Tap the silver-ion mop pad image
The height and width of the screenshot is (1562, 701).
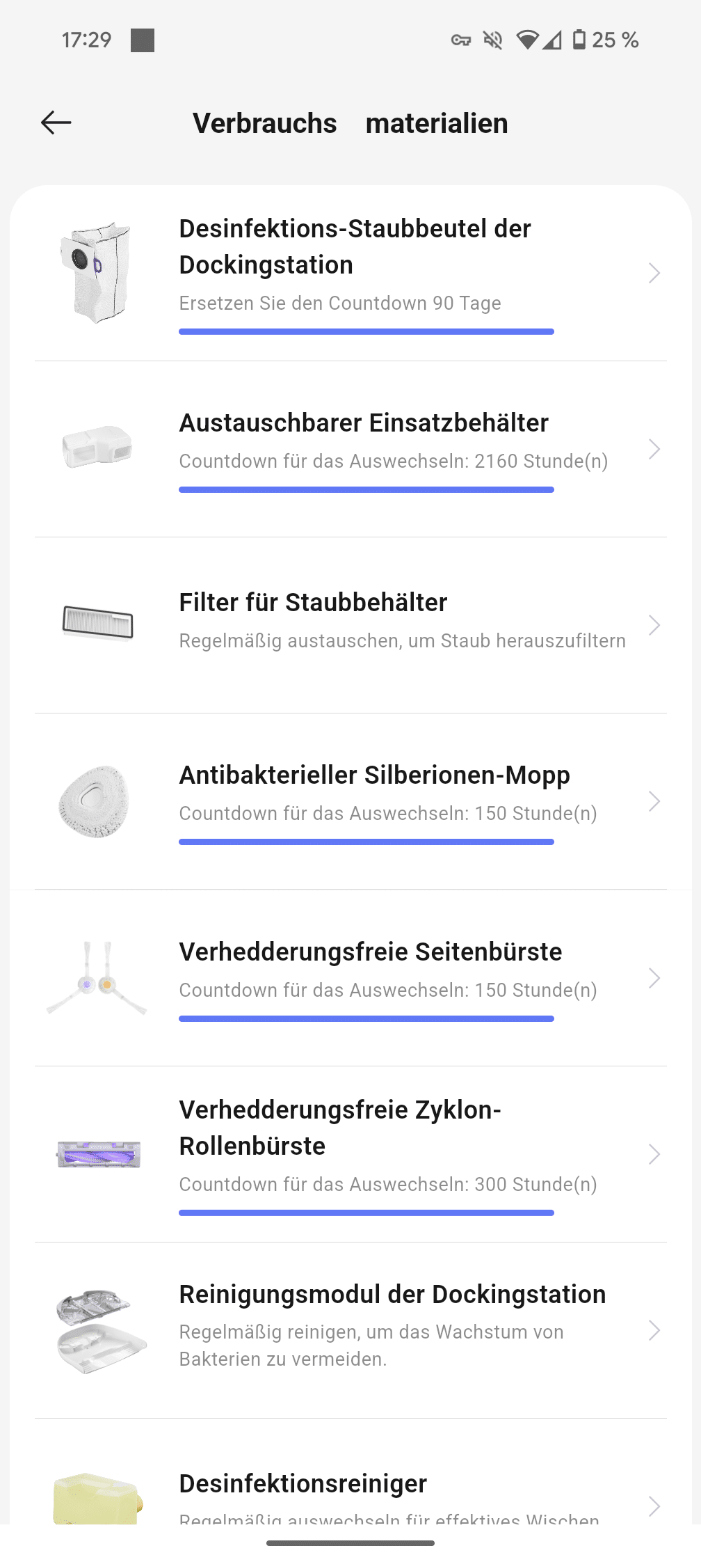[95, 801]
